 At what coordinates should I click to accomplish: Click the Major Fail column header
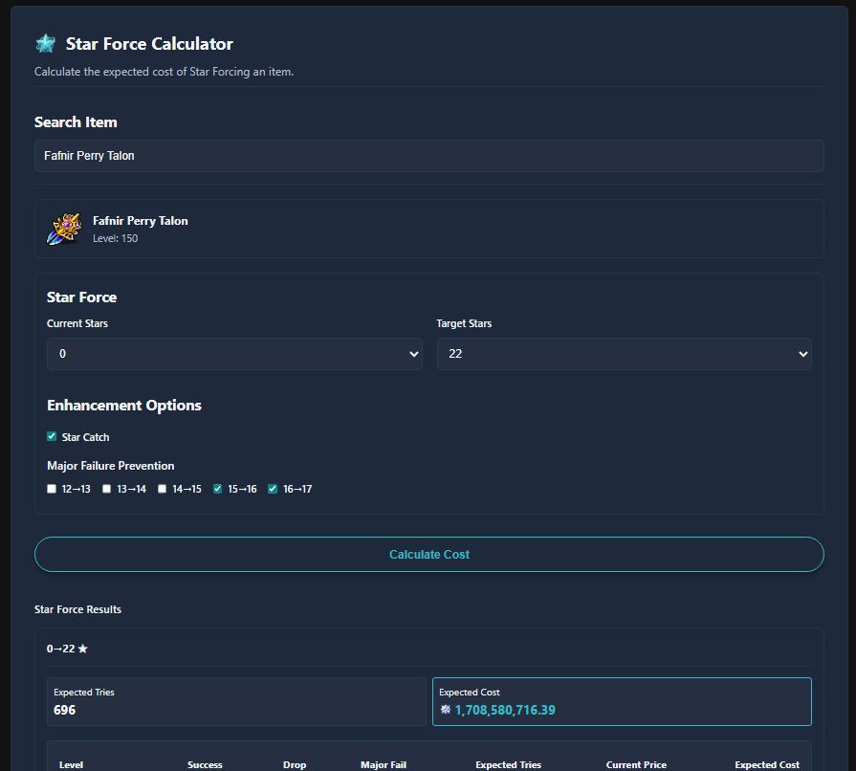coord(384,764)
